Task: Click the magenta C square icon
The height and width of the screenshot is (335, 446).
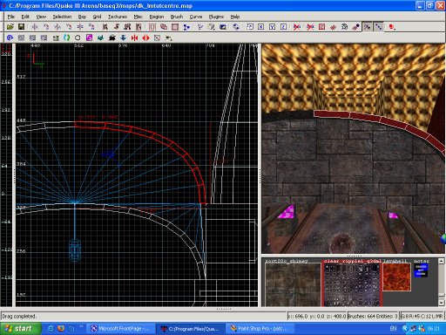Action: pyautogui.click(x=89, y=38)
